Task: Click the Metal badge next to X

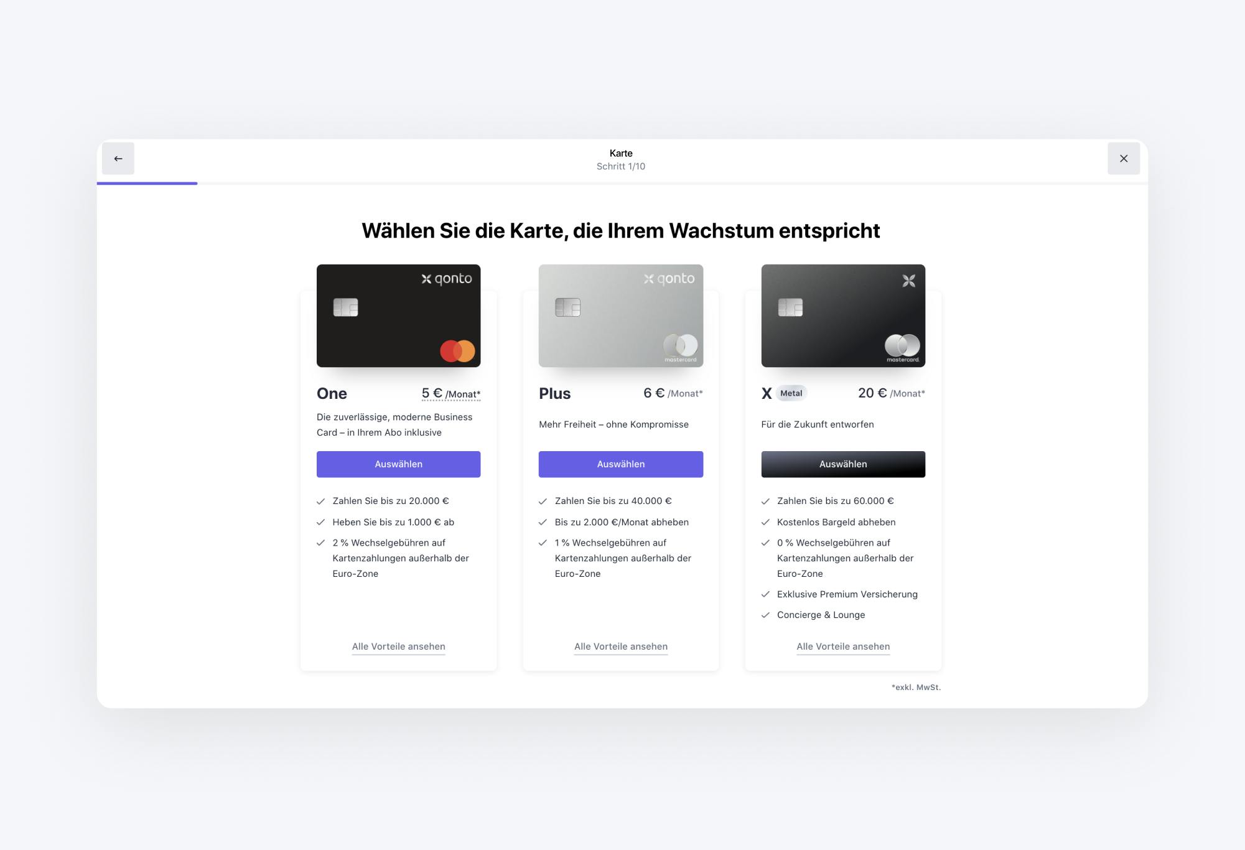Action: (x=791, y=393)
